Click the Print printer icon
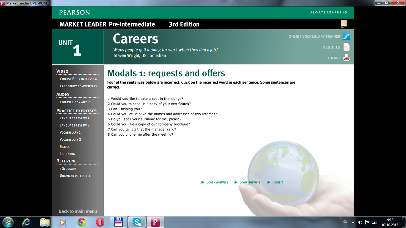 (x=347, y=58)
